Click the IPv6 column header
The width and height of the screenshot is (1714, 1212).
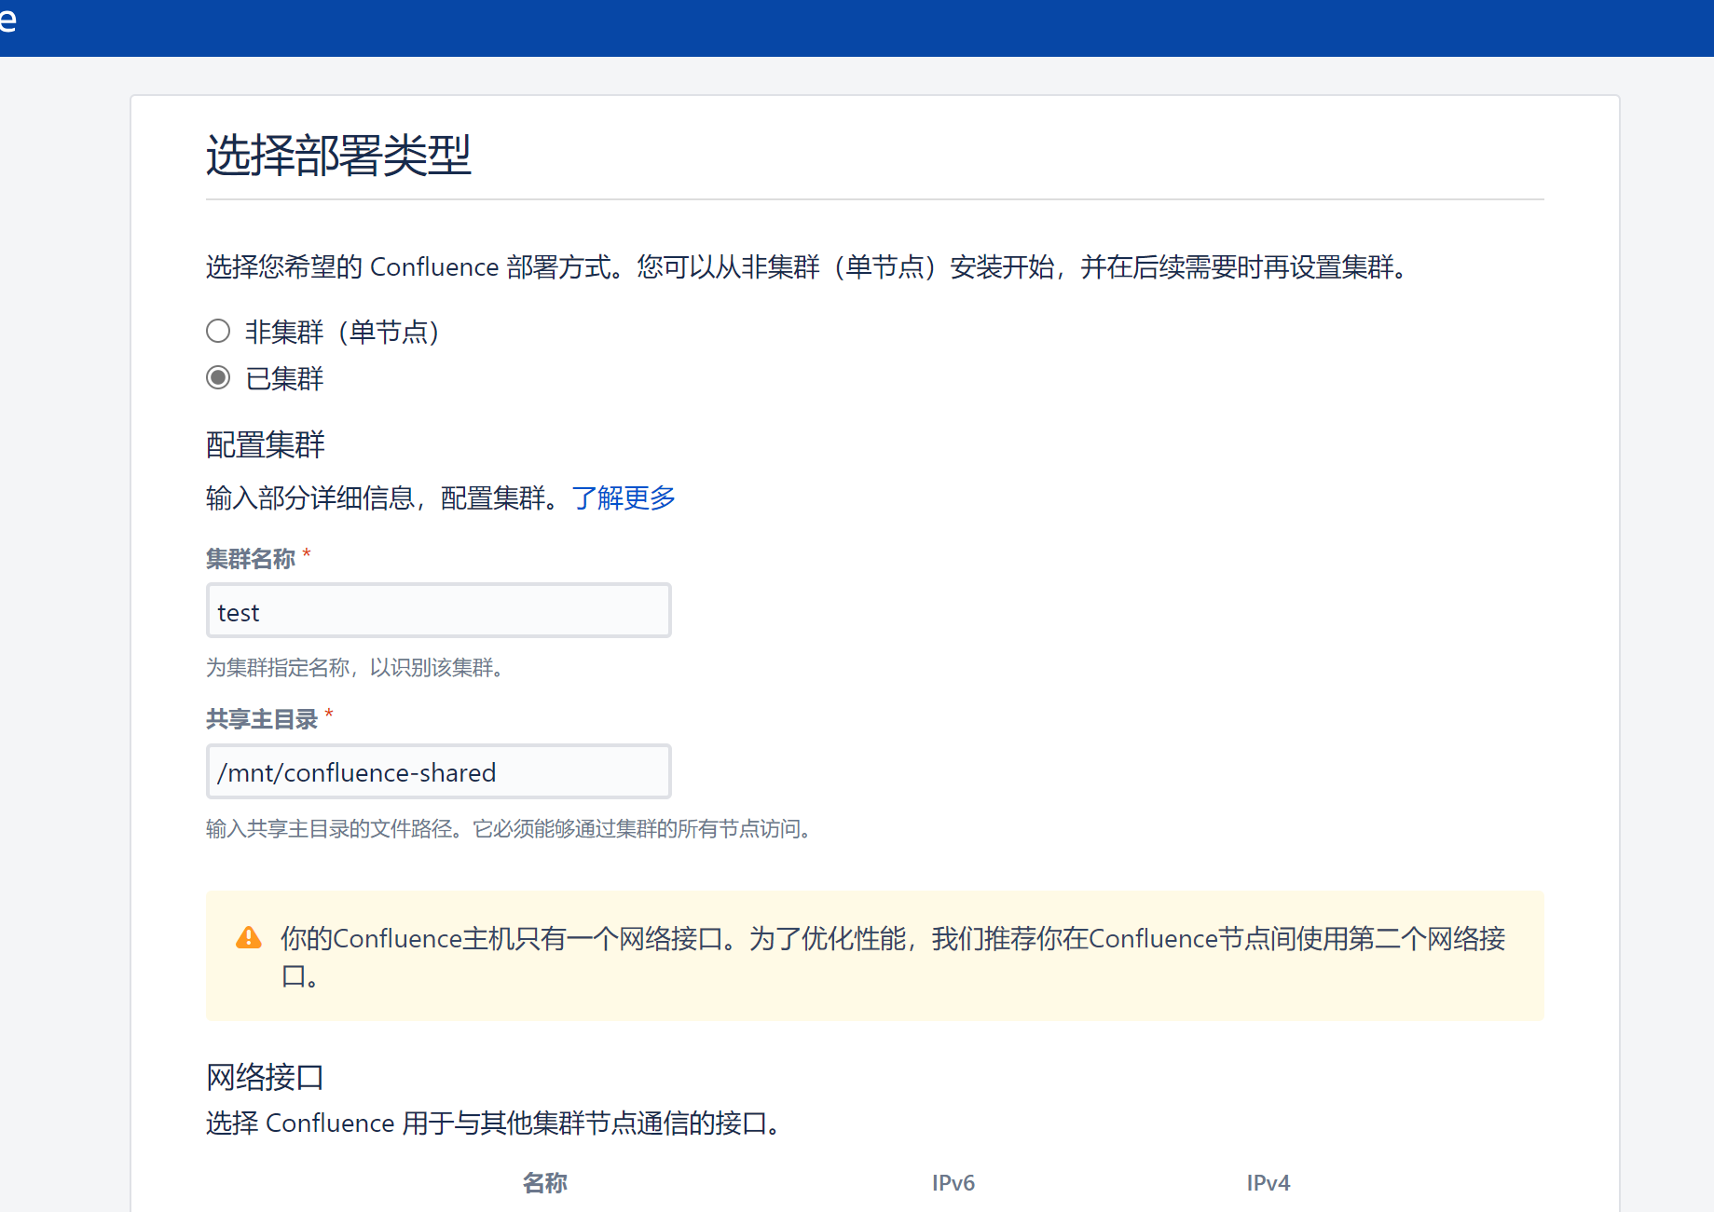click(953, 1183)
